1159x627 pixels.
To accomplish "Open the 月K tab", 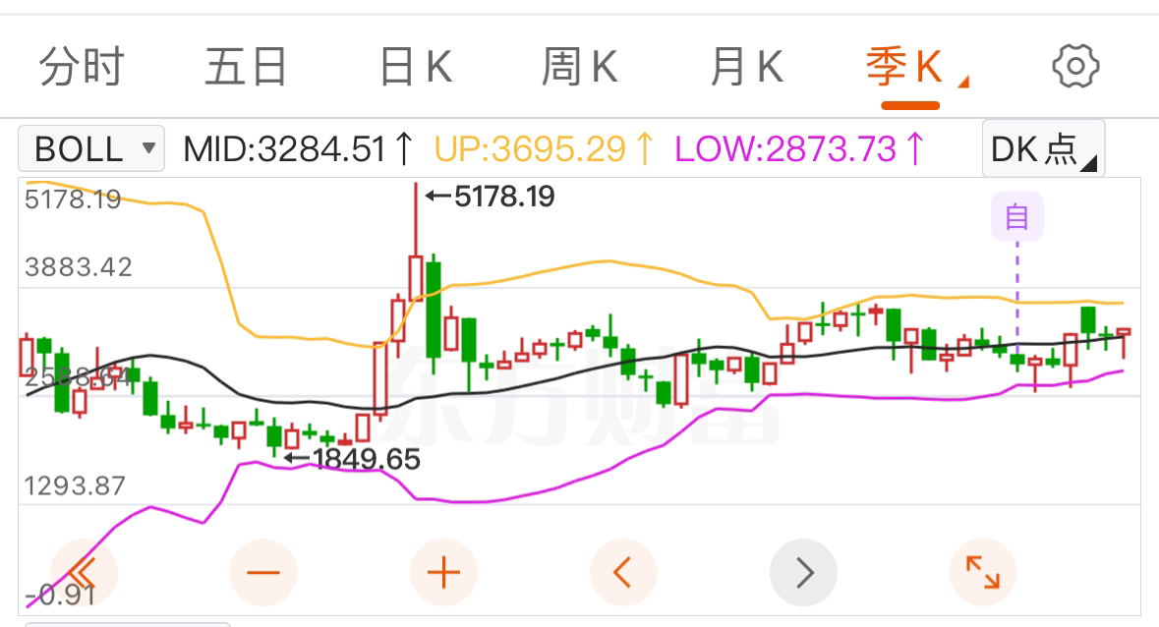I will 746,67.
